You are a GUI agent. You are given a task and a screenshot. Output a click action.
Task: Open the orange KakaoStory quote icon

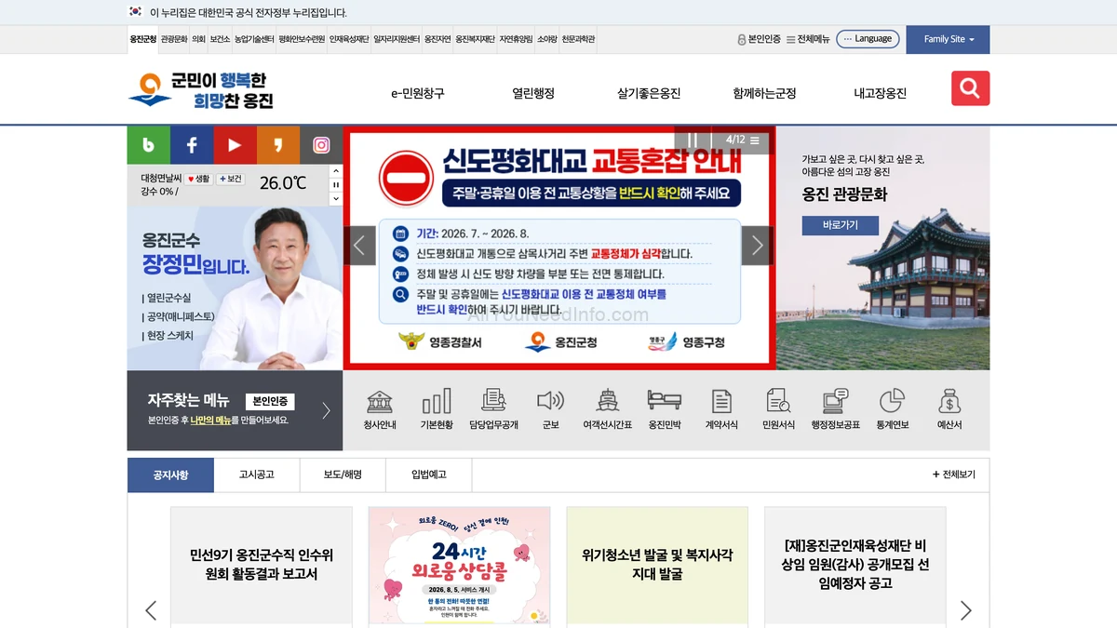[x=278, y=144]
